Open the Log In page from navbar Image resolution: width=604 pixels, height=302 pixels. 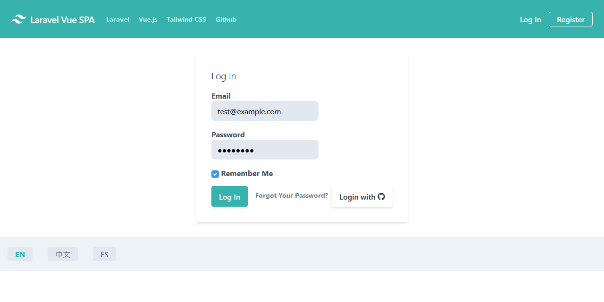coord(530,19)
